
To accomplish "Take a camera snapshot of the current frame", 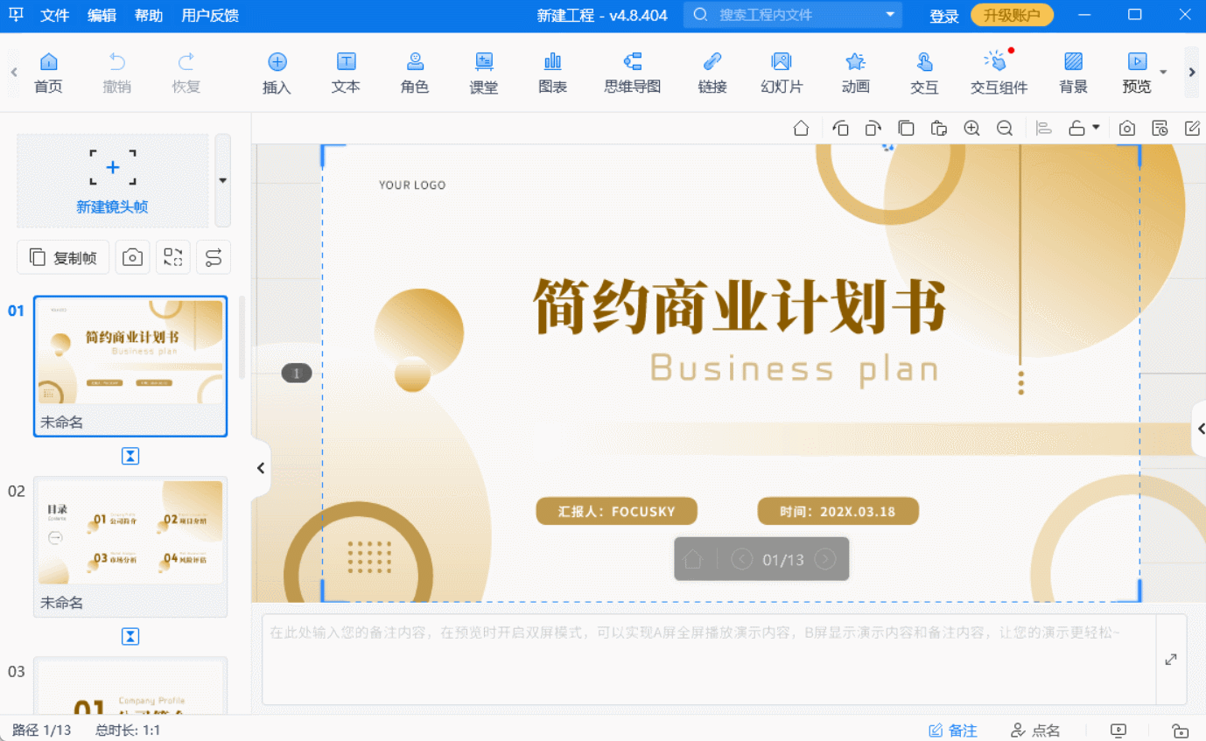I will (x=132, y=256).
